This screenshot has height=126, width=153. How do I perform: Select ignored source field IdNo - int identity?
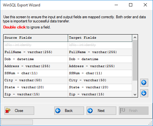(x=36, y=45)
